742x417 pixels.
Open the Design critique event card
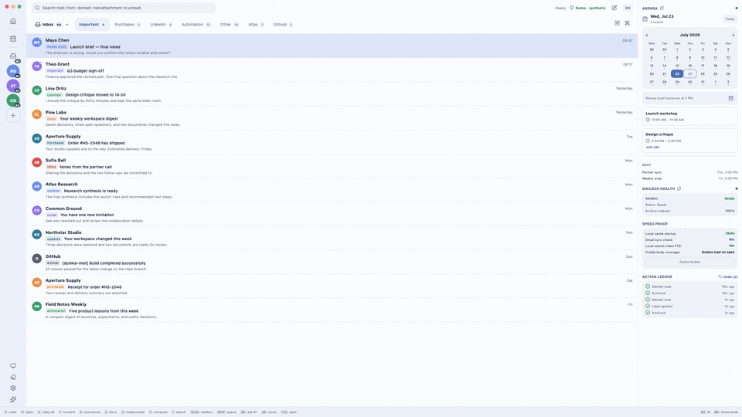(689, 141)
